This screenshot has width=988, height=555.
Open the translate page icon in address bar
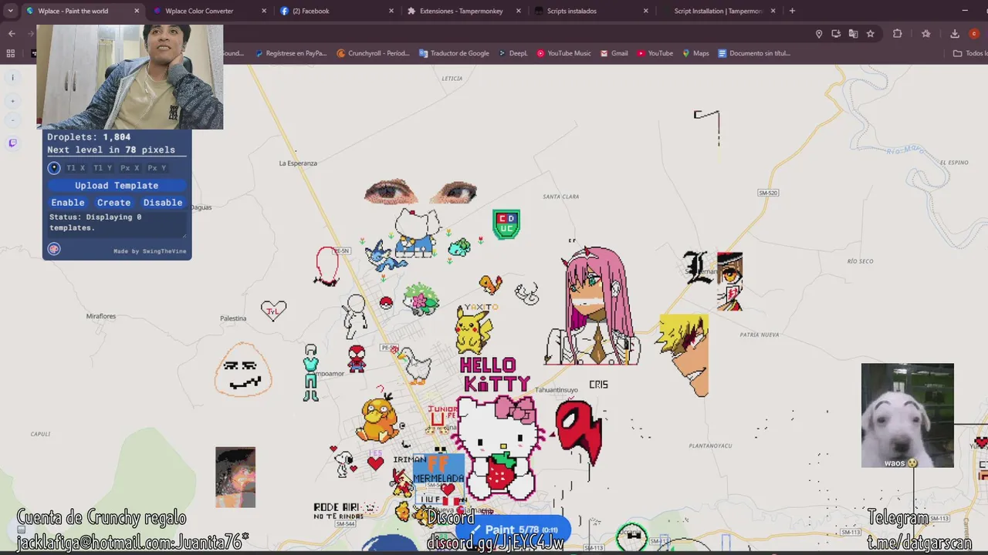click(x=853, y=34)
